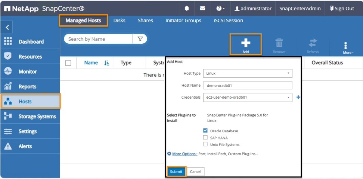Viewport: 363px width, 179px height.
Task: Click Sign Out
Action: (x=342, y=9)
